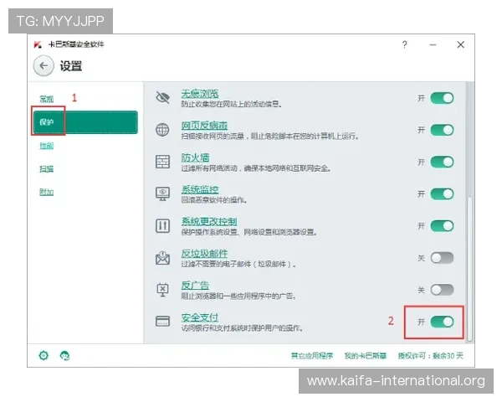Open the 系统更改控制 link
This screenshot has width=502, height=402.
(209, 221)
